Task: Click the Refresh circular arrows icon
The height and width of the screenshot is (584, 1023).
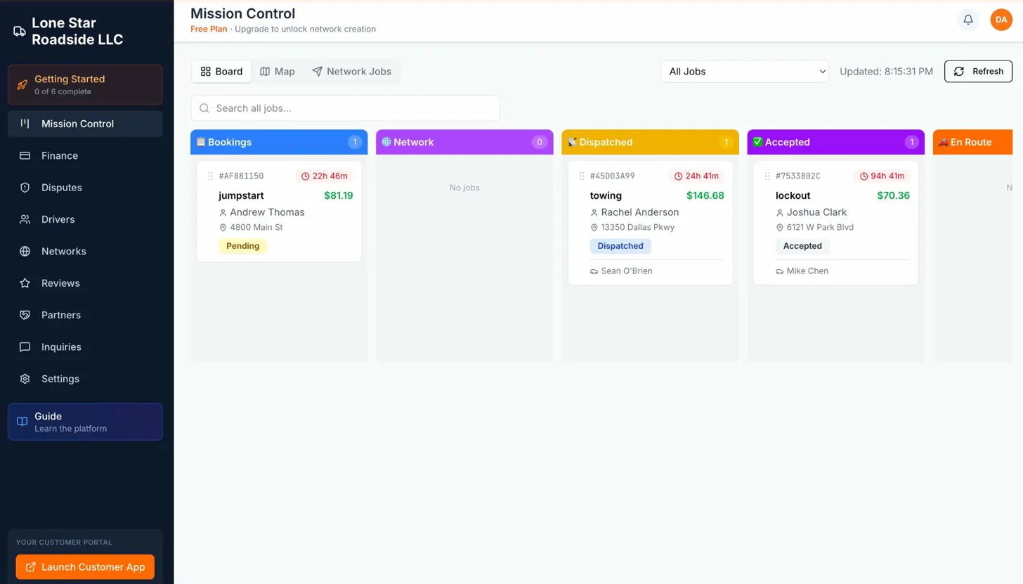Action: (x=958, y=71)
